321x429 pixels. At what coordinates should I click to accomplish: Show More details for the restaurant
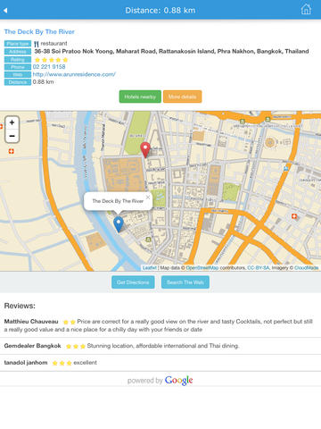pos(182,97)
